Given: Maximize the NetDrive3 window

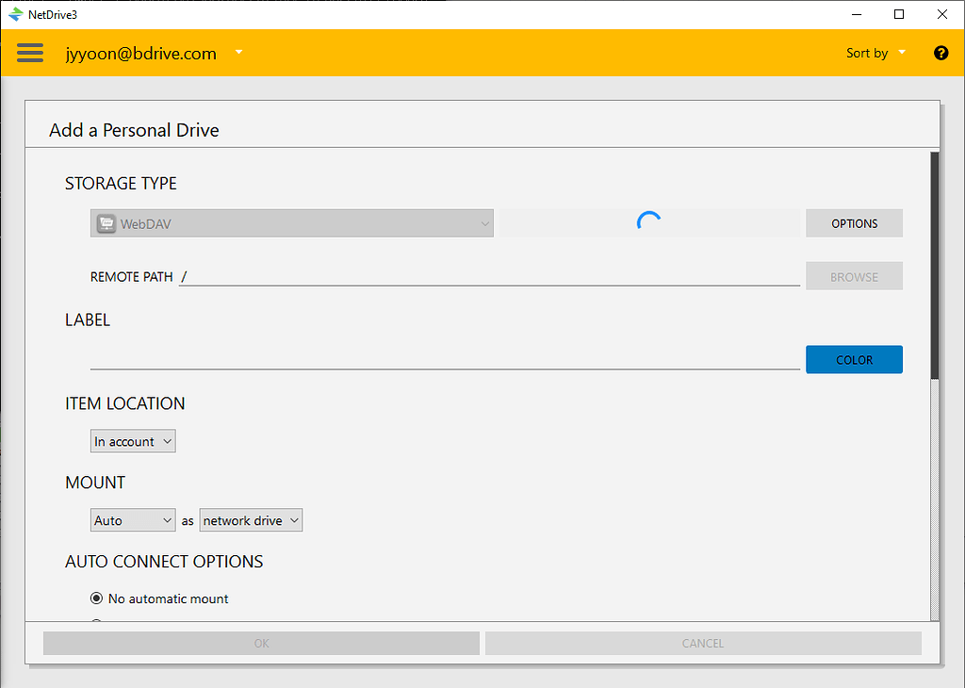Looking at the screenshot, I should point(899,14).
